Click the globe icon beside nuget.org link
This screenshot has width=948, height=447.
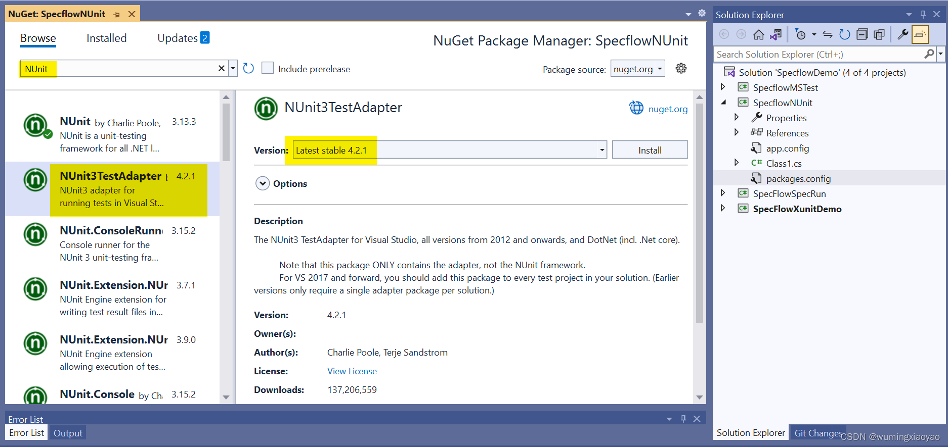tap(636, 108)
